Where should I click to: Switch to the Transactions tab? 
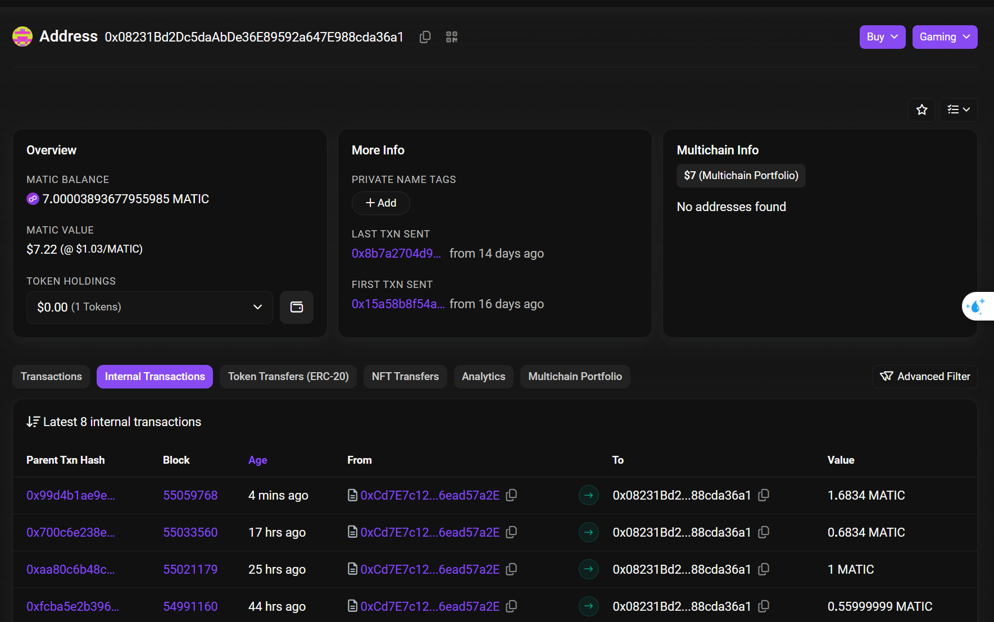[51, 377]
